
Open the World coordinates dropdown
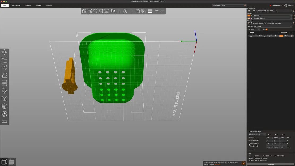pyautogui.click(x=257, y=135)
